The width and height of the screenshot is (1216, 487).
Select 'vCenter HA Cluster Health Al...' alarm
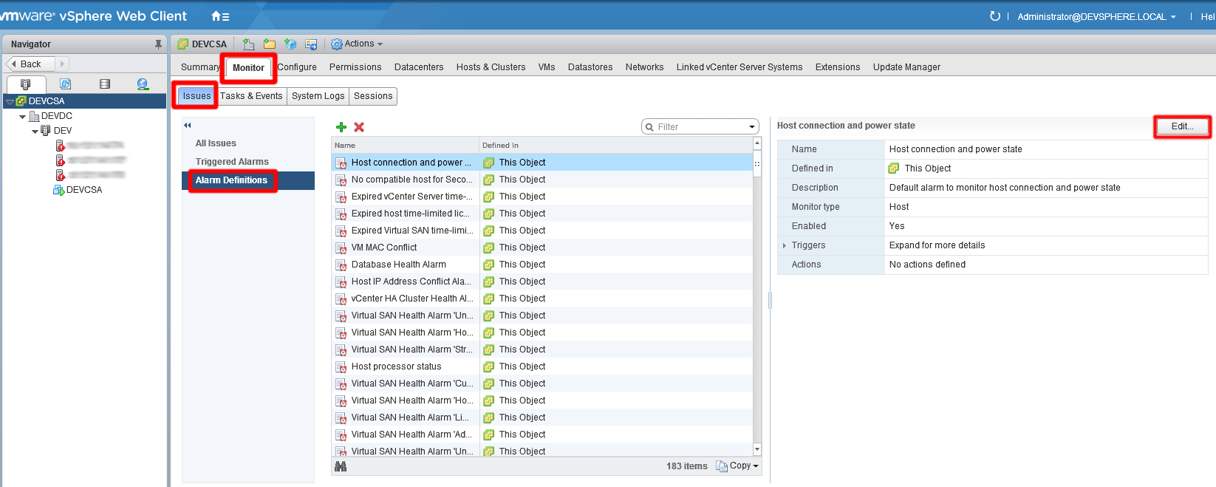[542, 299]
